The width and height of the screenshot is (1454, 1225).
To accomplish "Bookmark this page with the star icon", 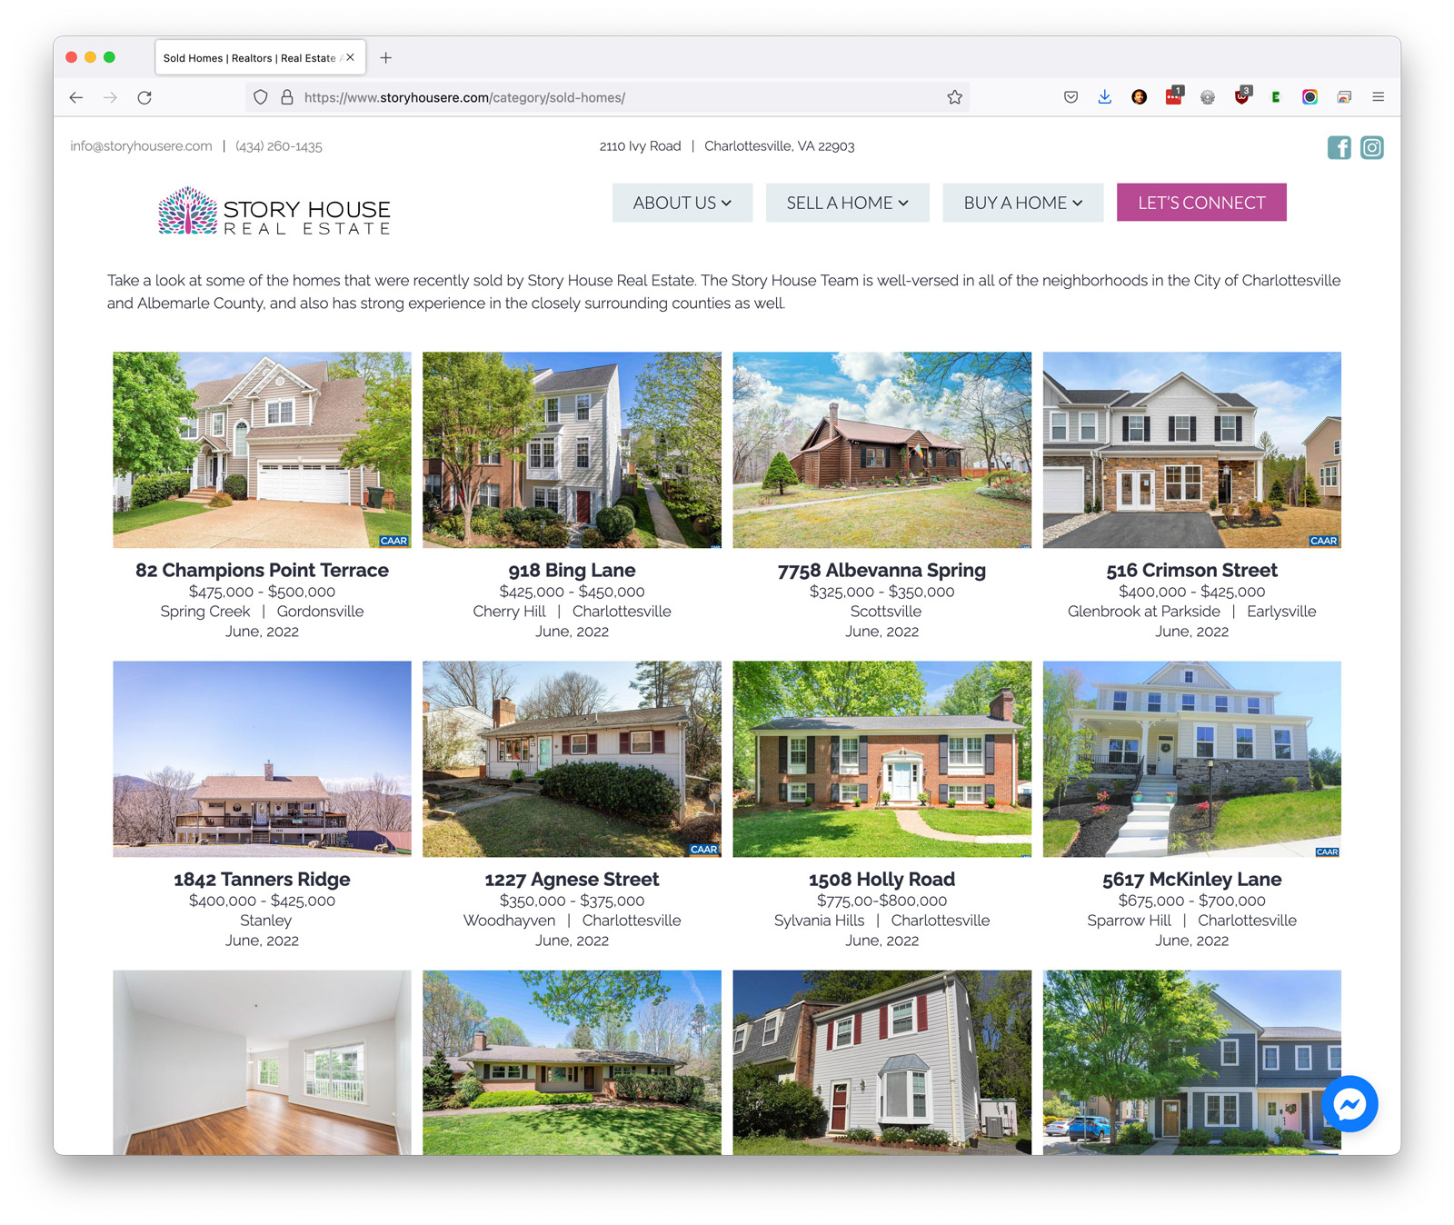I will coord(954,97).
